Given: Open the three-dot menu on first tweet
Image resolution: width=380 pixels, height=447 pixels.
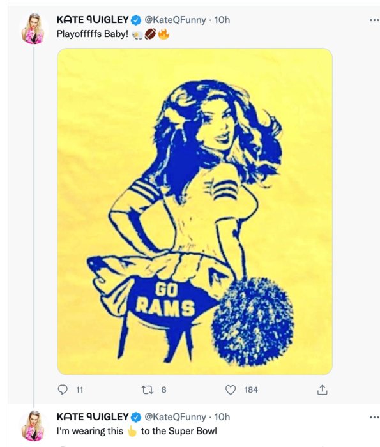Looking at the screenshot, I should [x=374, y=20].
